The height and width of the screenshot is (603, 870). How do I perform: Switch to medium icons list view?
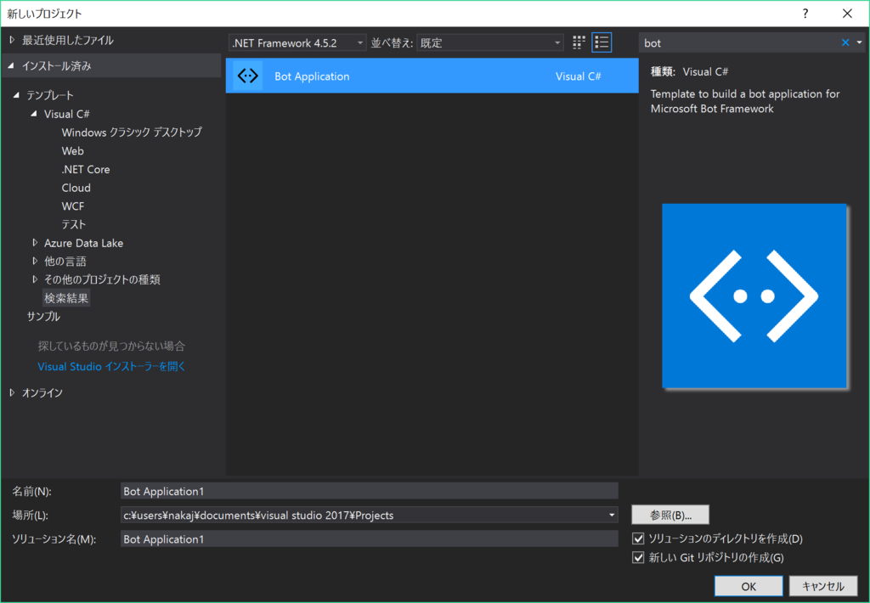[x=602, y=42]
